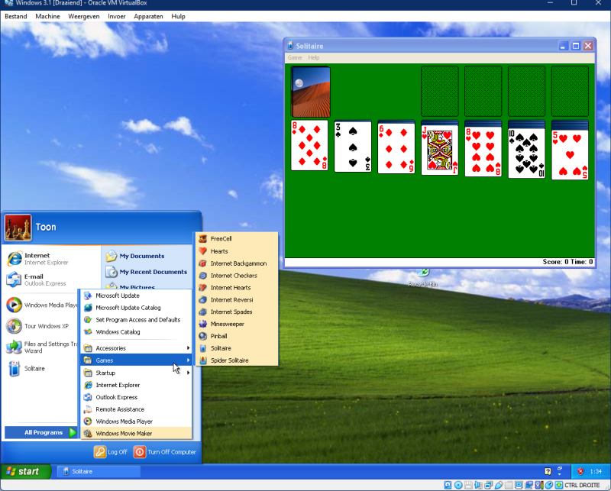Select Solitaire taskbar button
The height and width of the screenshot is (491, 611).
[x=99, y=471]
